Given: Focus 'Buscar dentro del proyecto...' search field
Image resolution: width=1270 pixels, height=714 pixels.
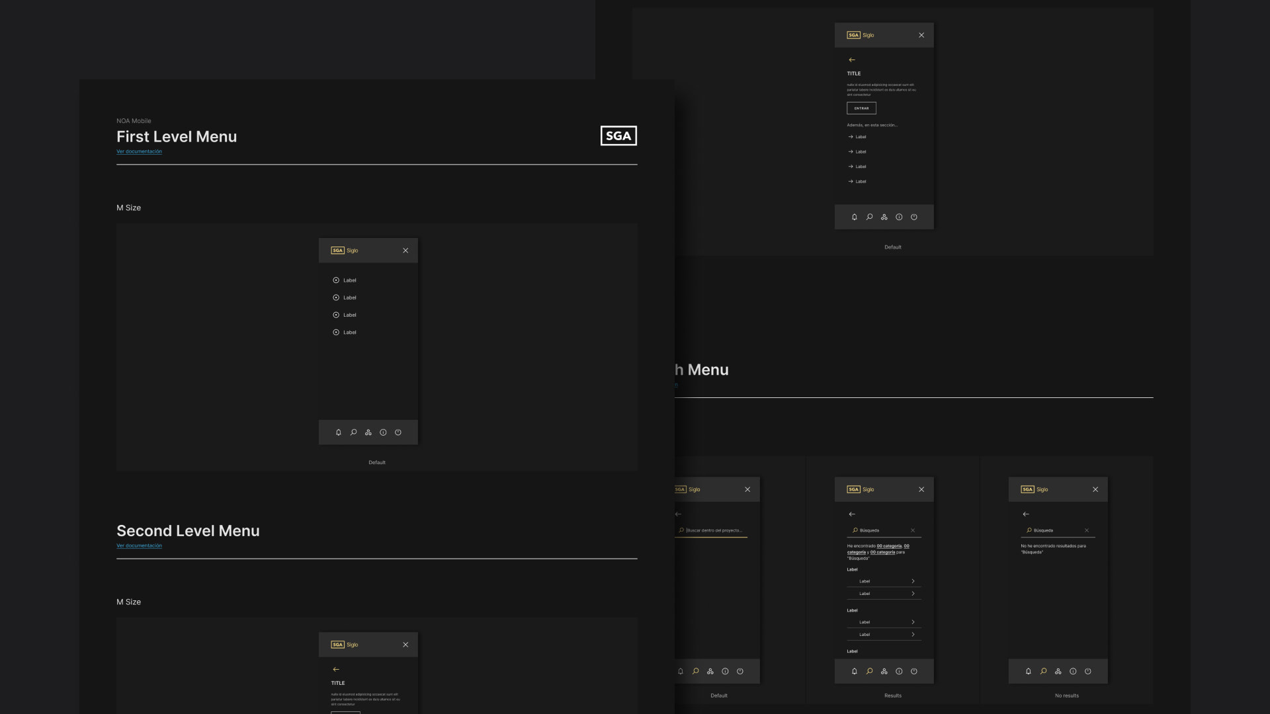Looking at the screenshot, I should point(711,531).
